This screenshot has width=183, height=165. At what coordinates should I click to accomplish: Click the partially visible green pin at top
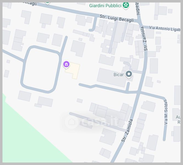pos(47,3)
